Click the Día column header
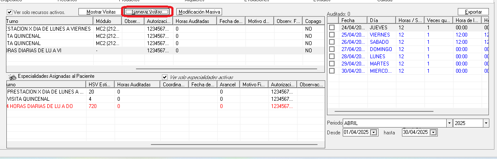Screen dimensions: 497x159 [x=381, y=20]
